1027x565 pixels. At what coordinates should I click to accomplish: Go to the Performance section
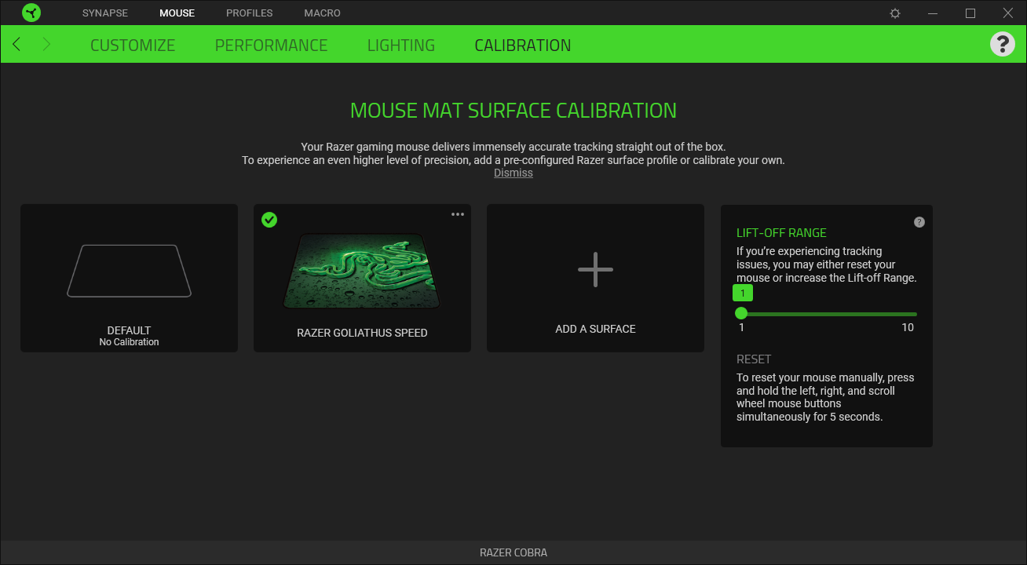click(x=271, y=46)
